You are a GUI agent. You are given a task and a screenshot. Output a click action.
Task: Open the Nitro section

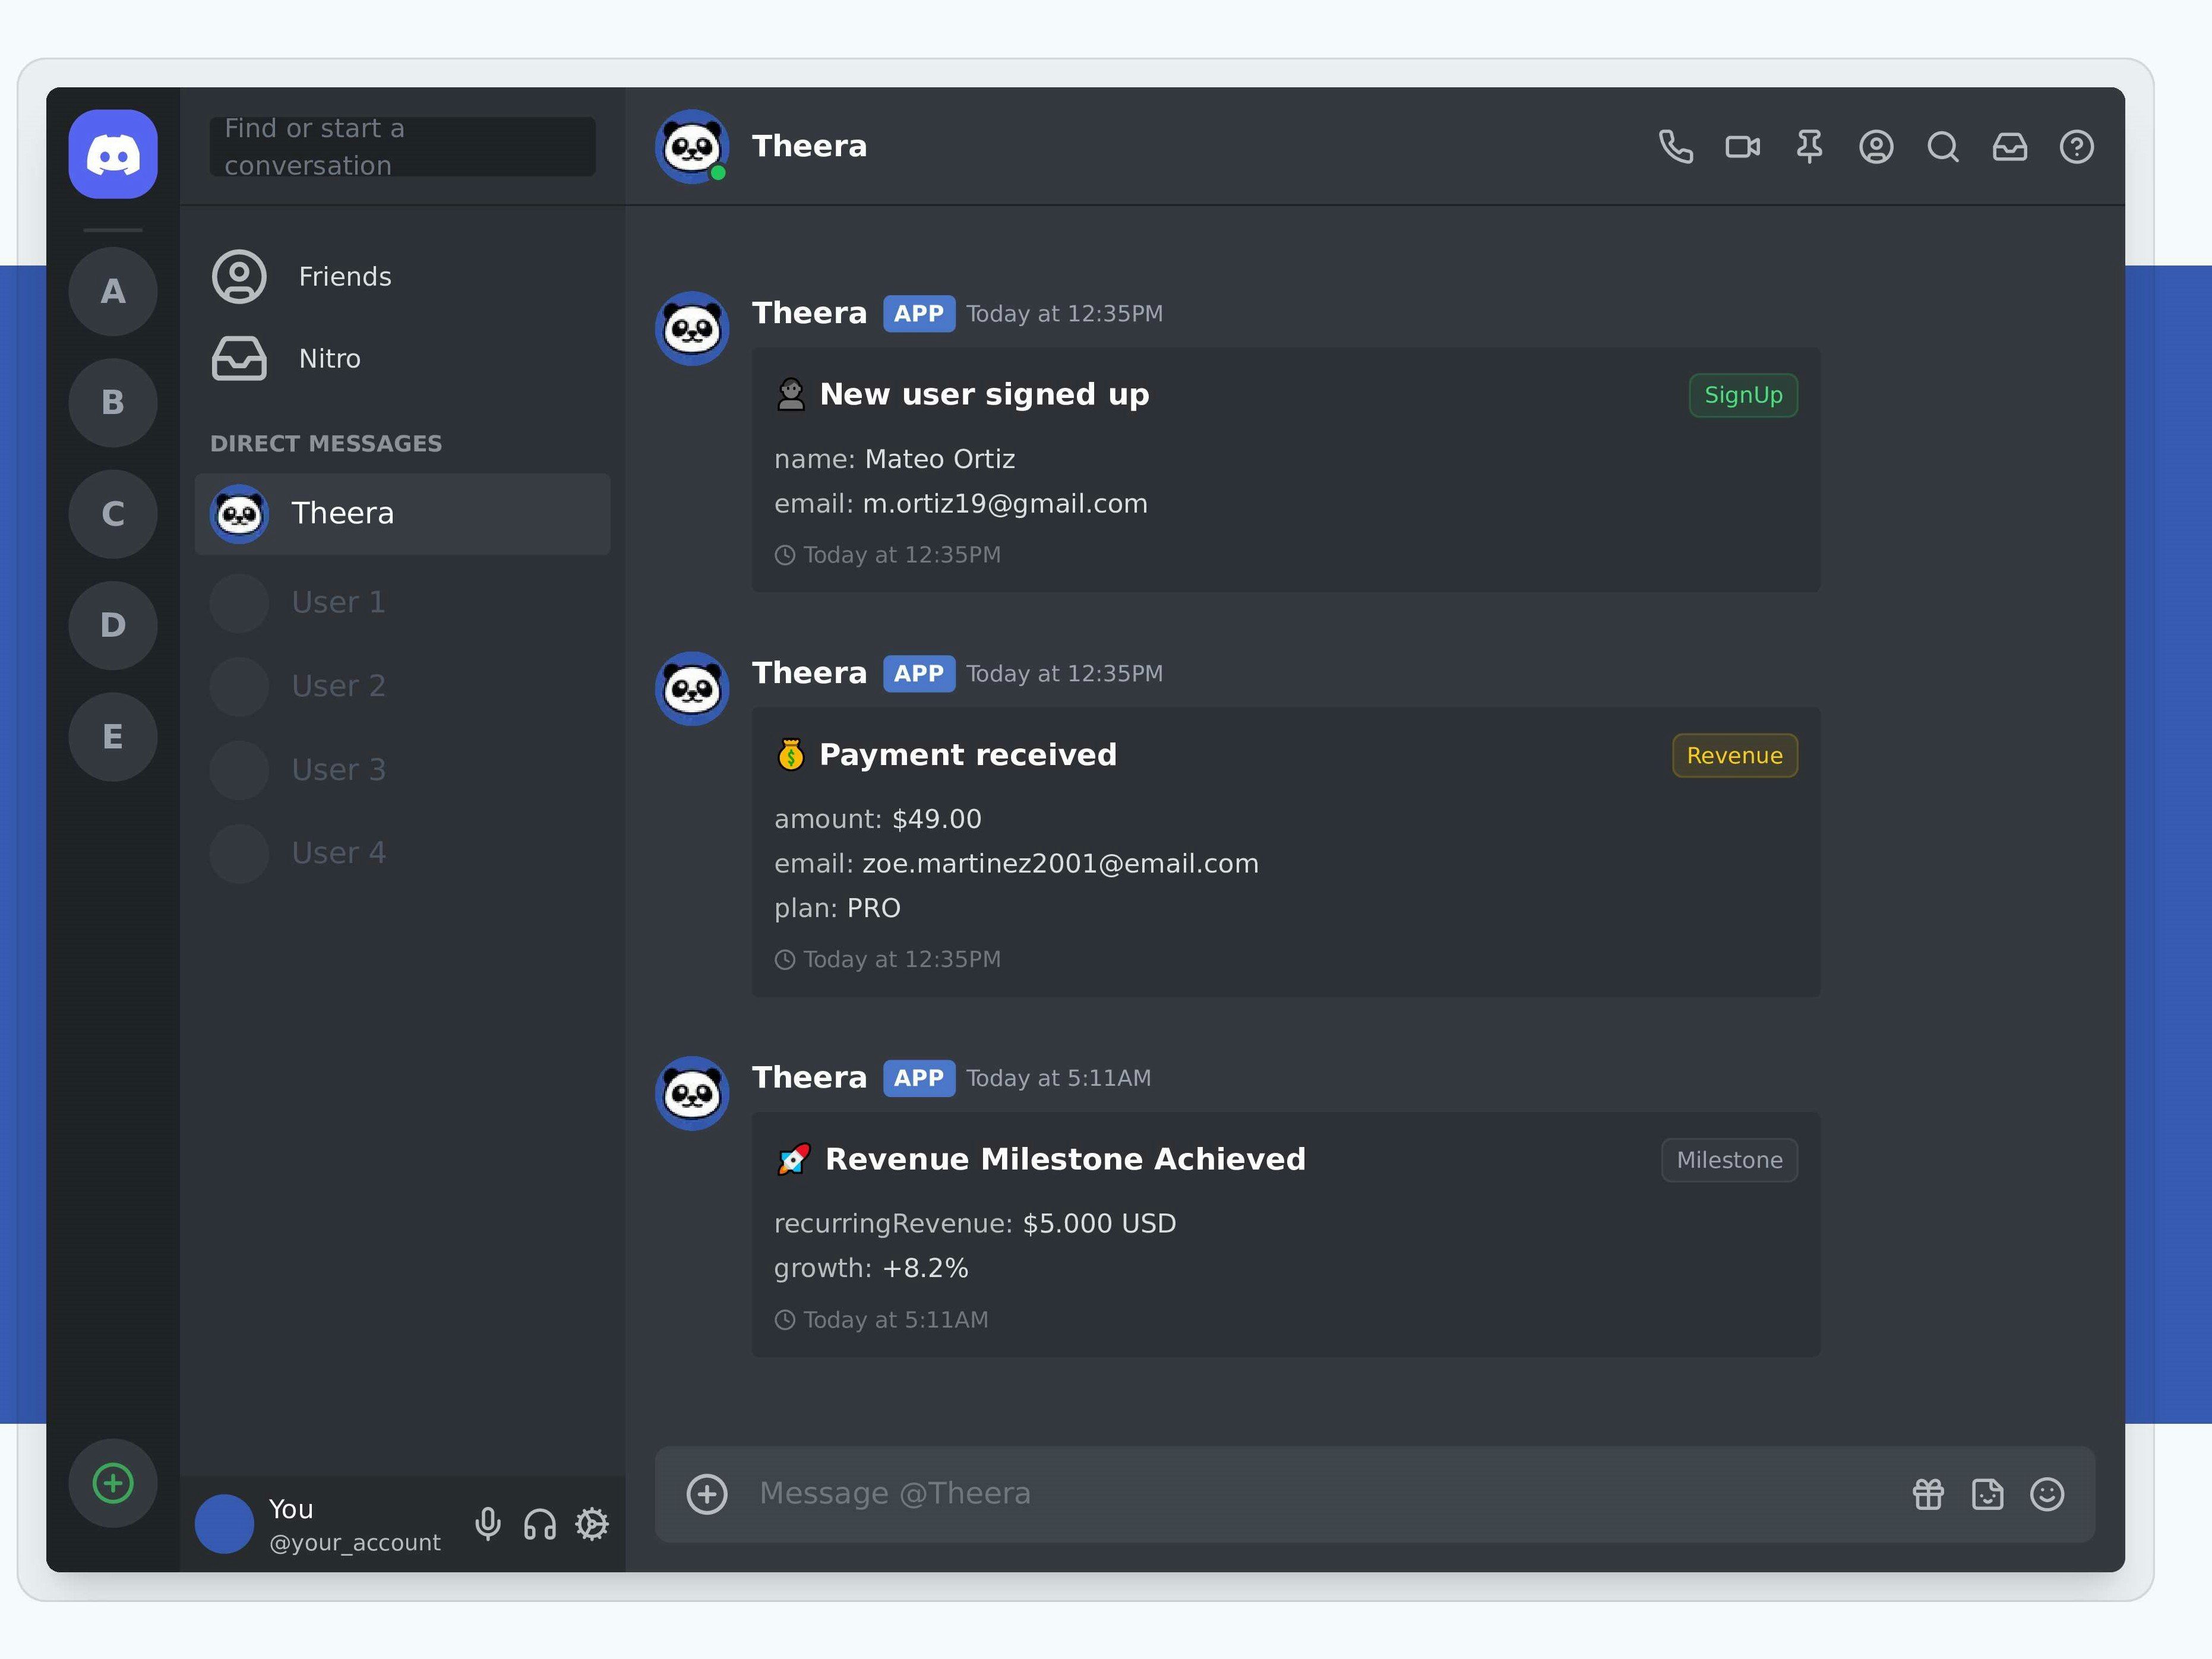tap(403, 358)
